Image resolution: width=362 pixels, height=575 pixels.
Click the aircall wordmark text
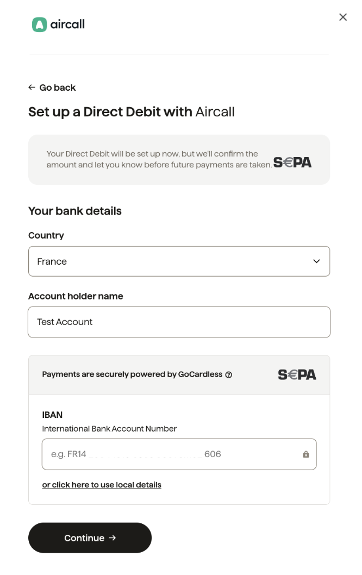click(x=67, y=24)
